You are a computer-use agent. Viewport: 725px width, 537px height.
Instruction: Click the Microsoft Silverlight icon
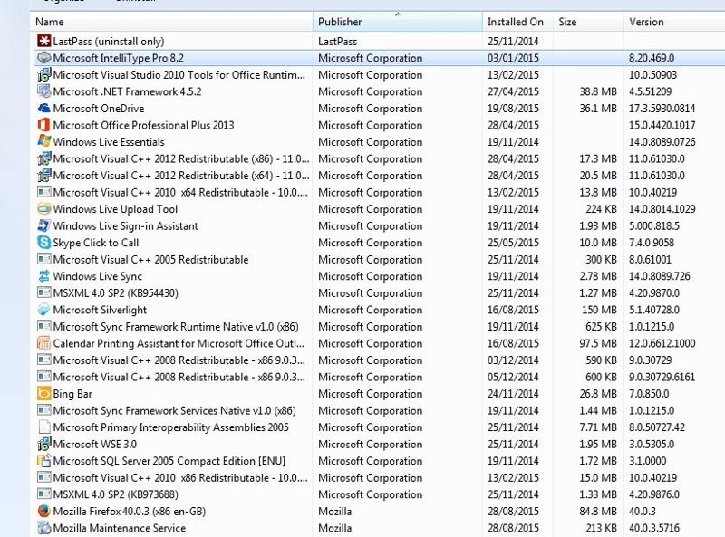pos(43,310)
